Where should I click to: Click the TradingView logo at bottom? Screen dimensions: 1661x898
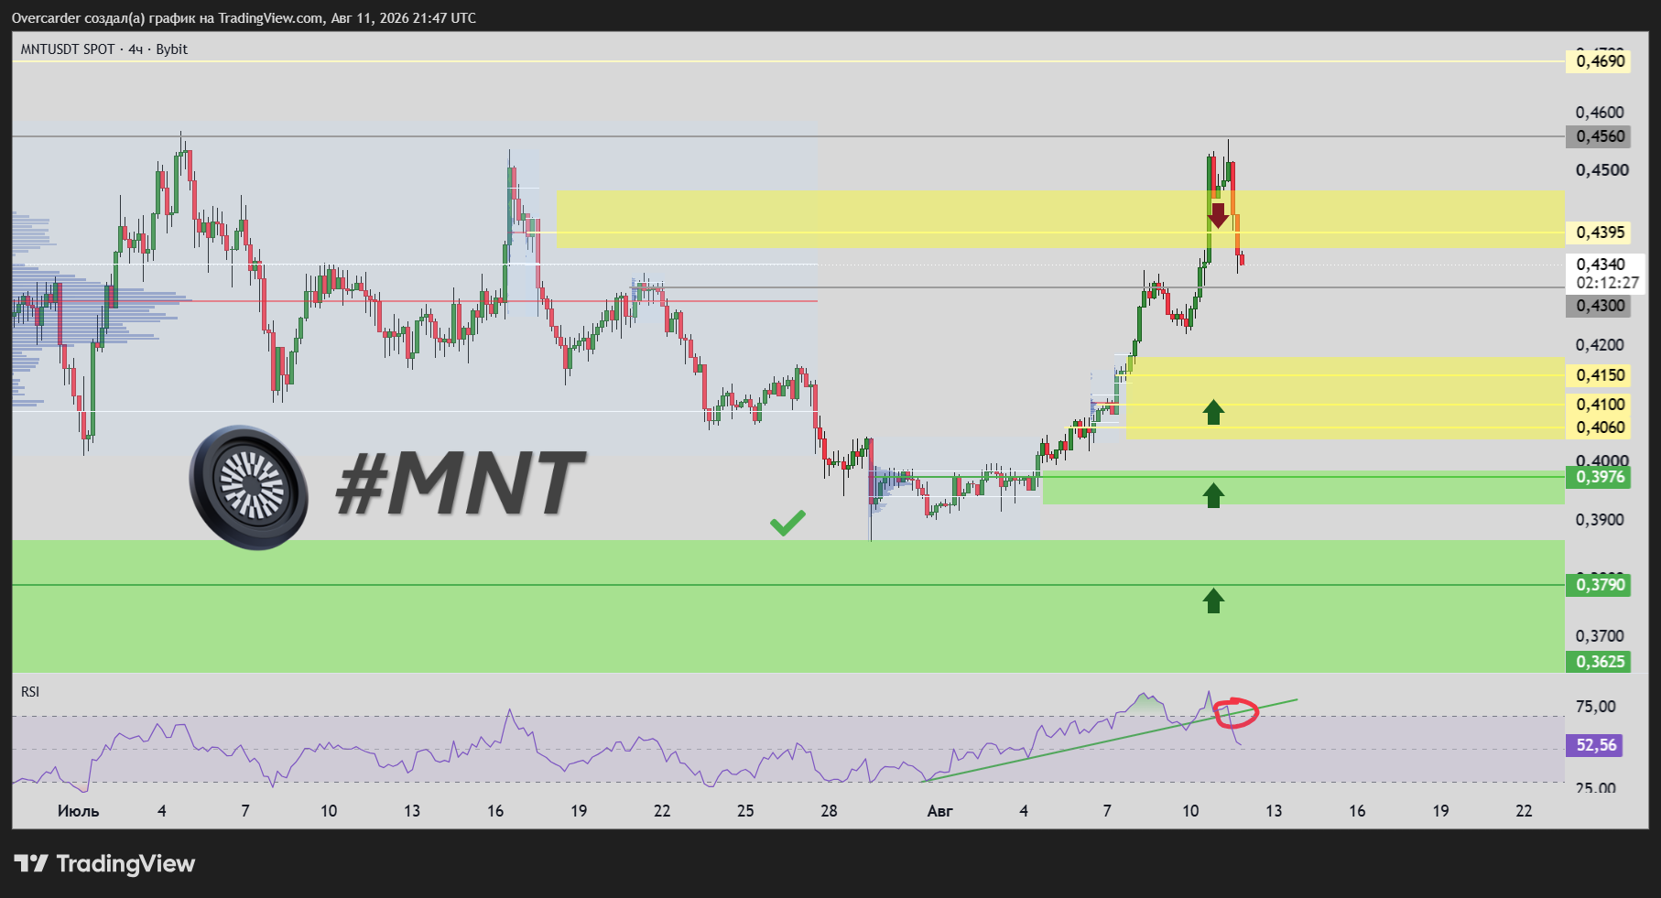pyautogui.click(x=104, y=863)
